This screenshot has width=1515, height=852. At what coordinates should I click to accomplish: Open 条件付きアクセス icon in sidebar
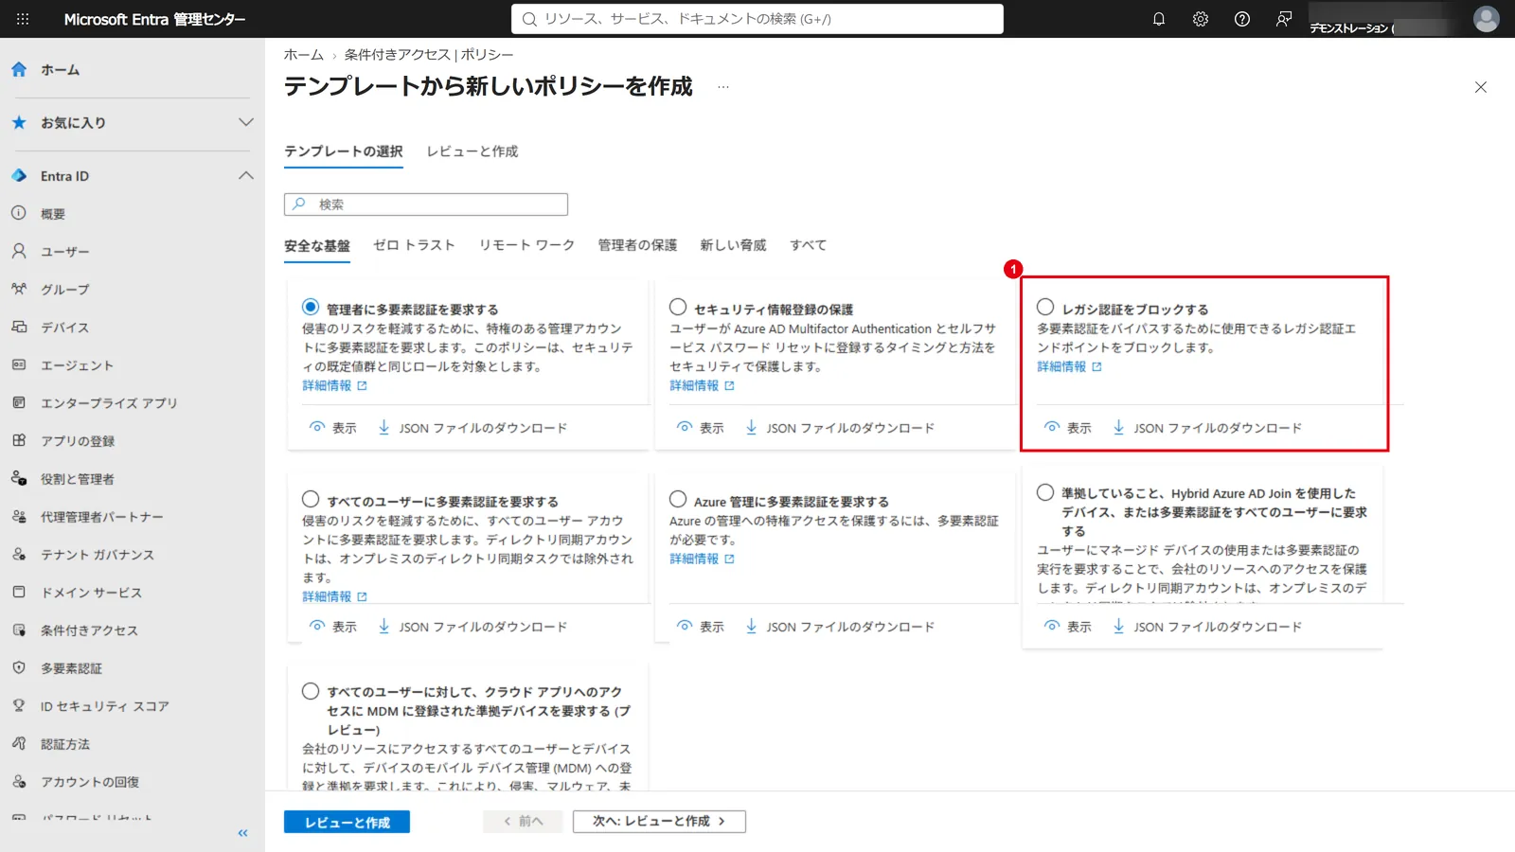pyautogui.click(x=19, y=630)
